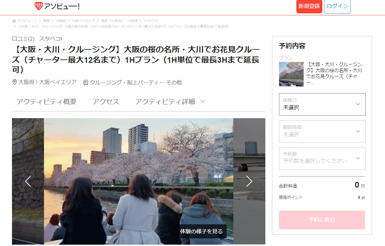Screen dimensions: 385x246
Task: Click the plan thumbnail under 予約内容
Action: point(291,74)
